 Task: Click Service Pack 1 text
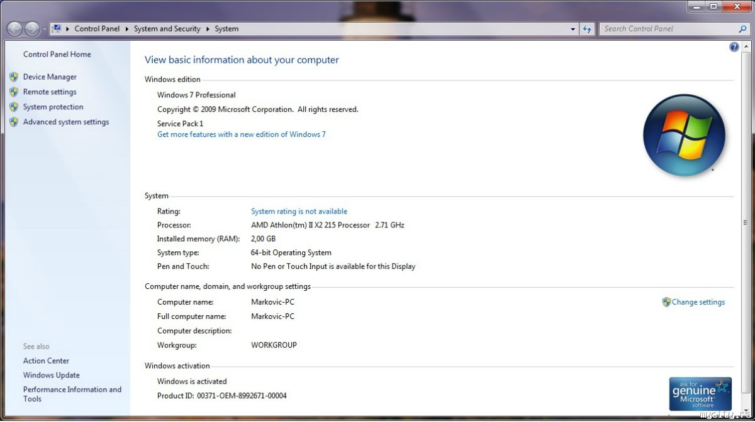point(180,124)
